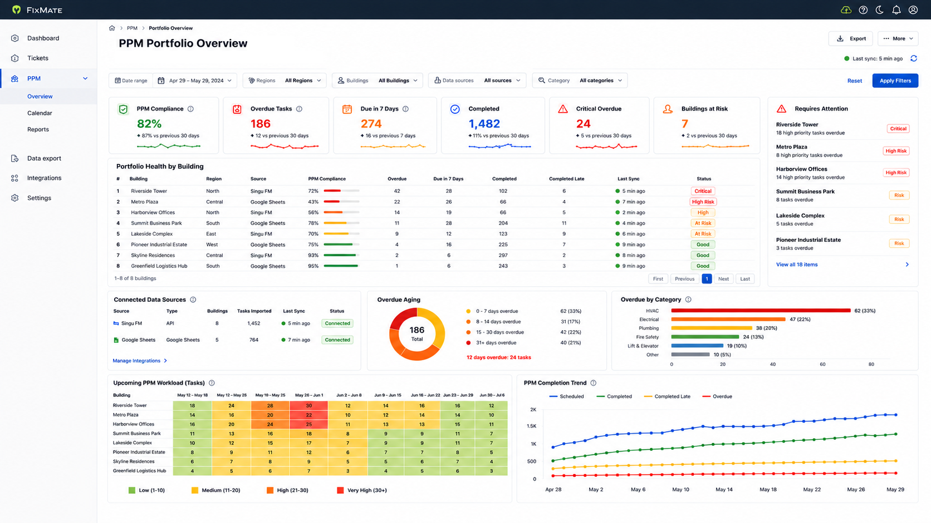Click the chevron beside View all 18 items
This screenshot has width=931, height=523.
(907, 265)
